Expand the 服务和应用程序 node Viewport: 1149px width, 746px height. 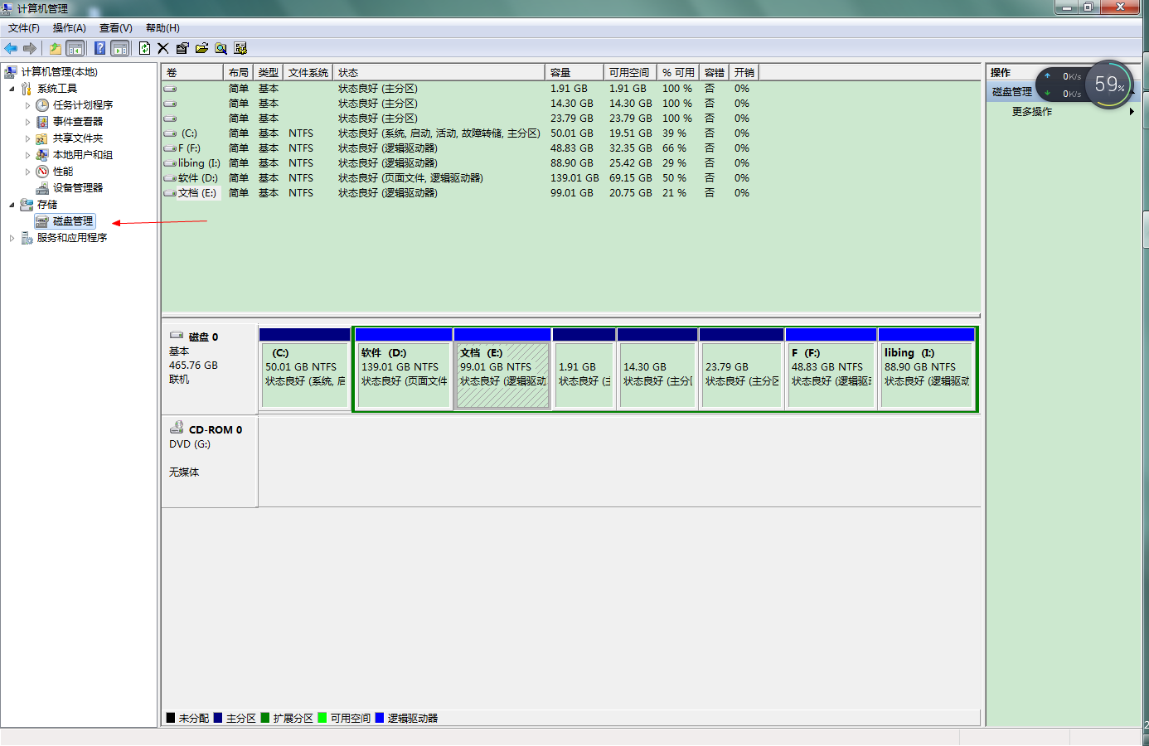[x=12, y=238]
